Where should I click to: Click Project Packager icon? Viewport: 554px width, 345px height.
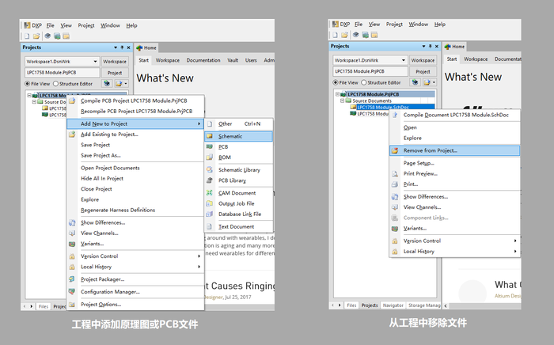tap(72, 279)
